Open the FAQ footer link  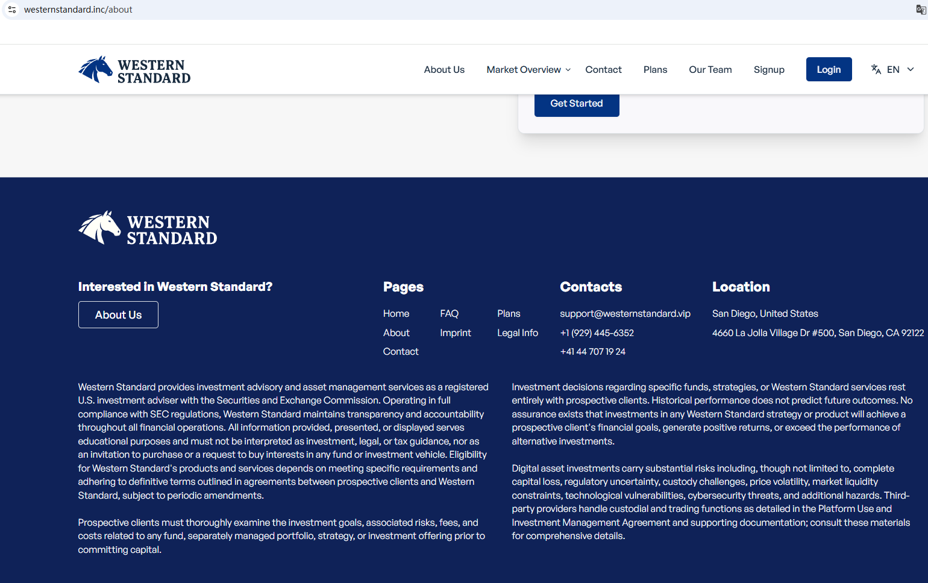[x=449, y=314]
